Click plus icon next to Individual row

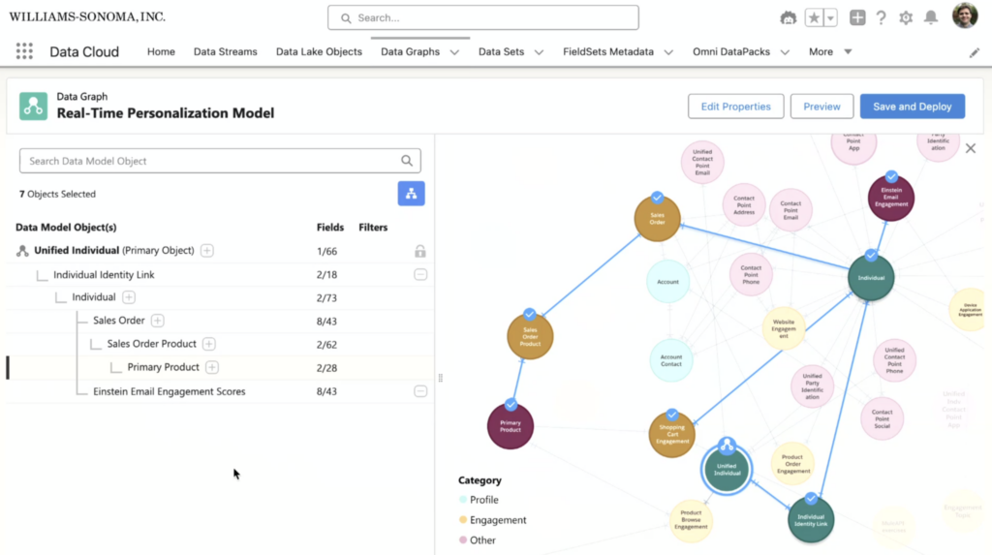(x=129, y=297)
